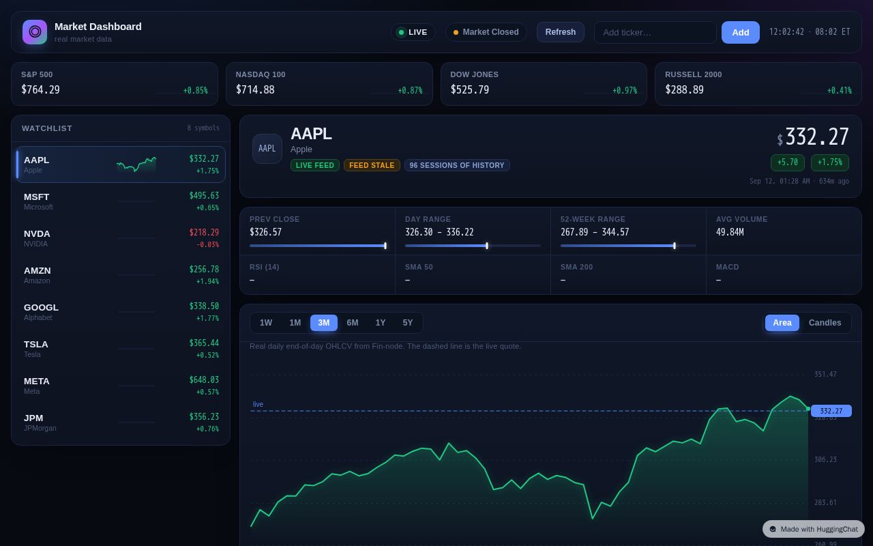Screen dimensions: 873x546
Task: Click the Prev Close slider bar
Action: pos(318,246)
